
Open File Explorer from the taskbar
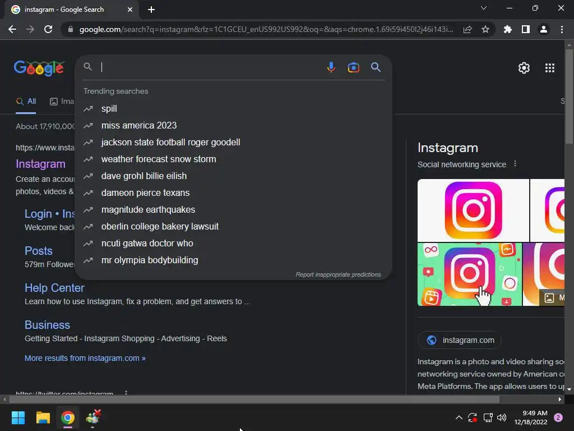pos(43,418)
